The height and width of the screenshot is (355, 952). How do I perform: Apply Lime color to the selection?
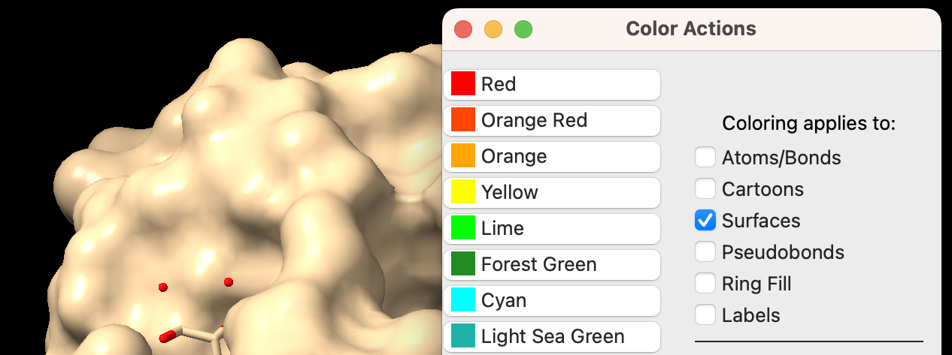pyautogui.click(x=551, y=228)
